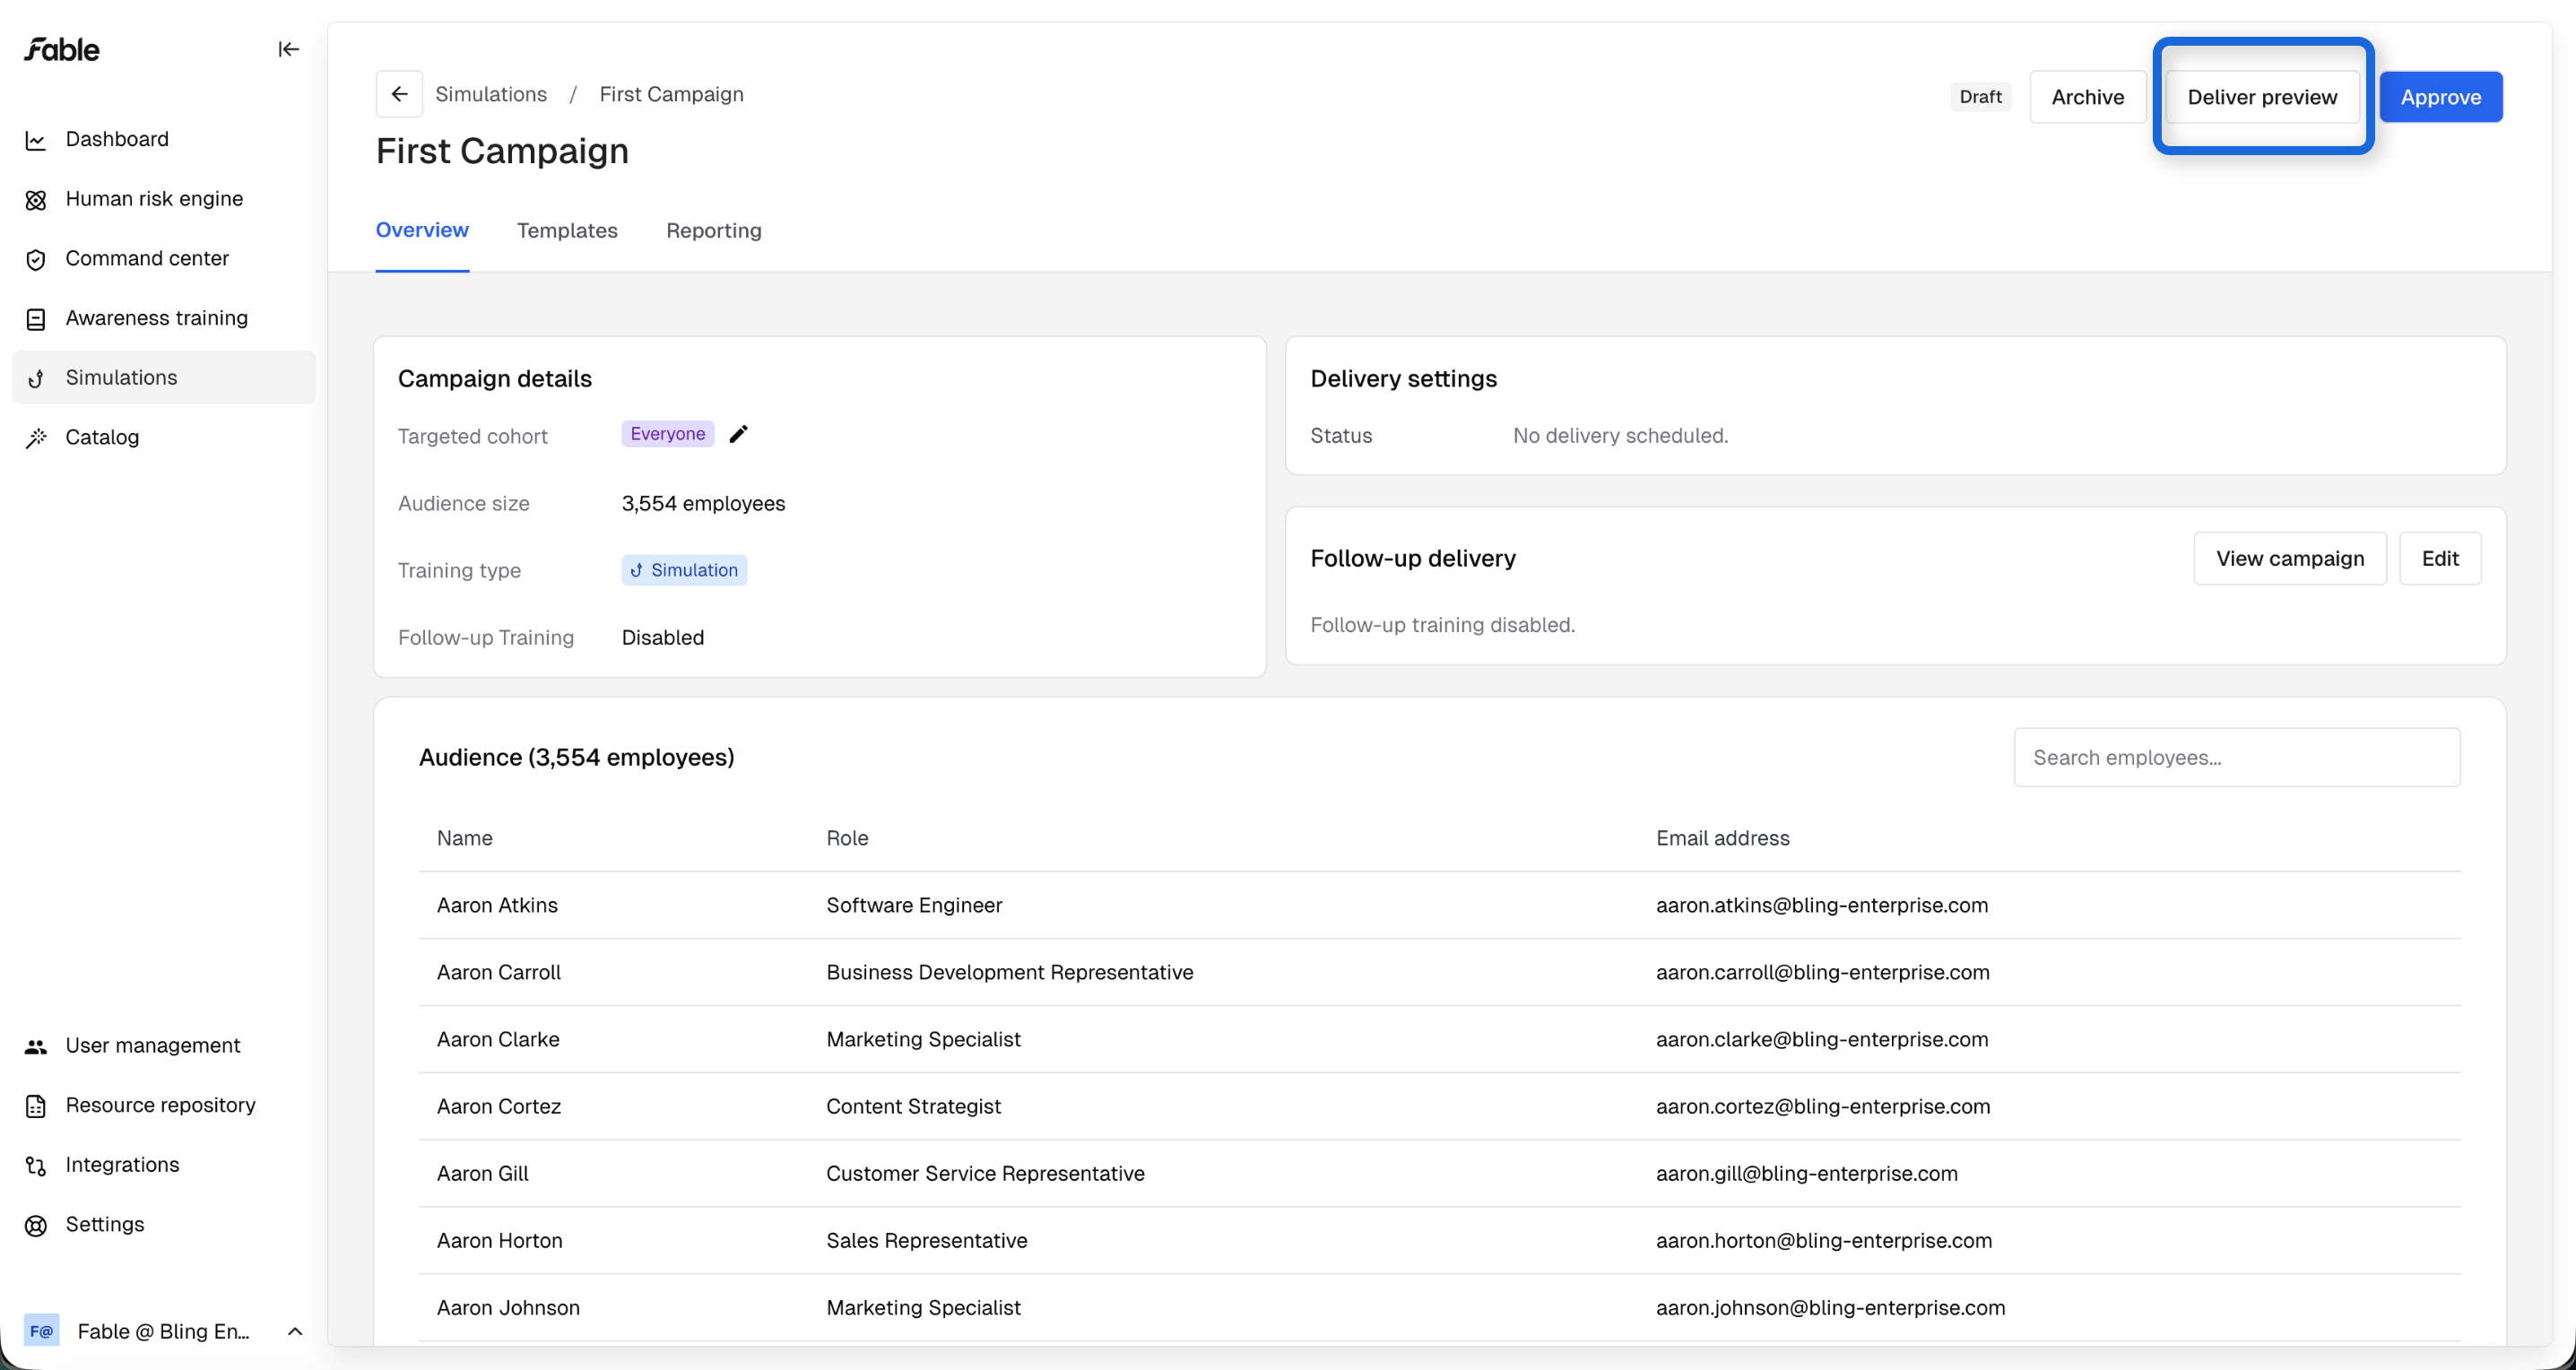Click the Sales Representative role cell
Viewport: 2576px width, 1370px height.
(927, 1240)
